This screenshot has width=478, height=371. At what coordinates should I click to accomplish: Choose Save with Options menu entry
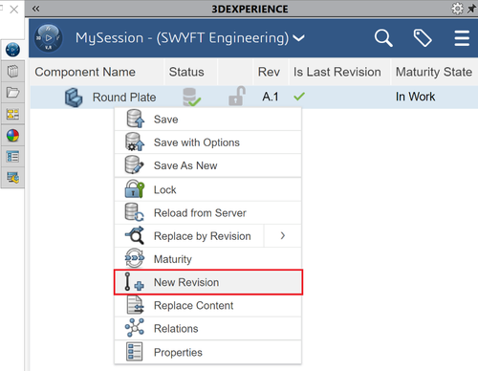(207, 142)
